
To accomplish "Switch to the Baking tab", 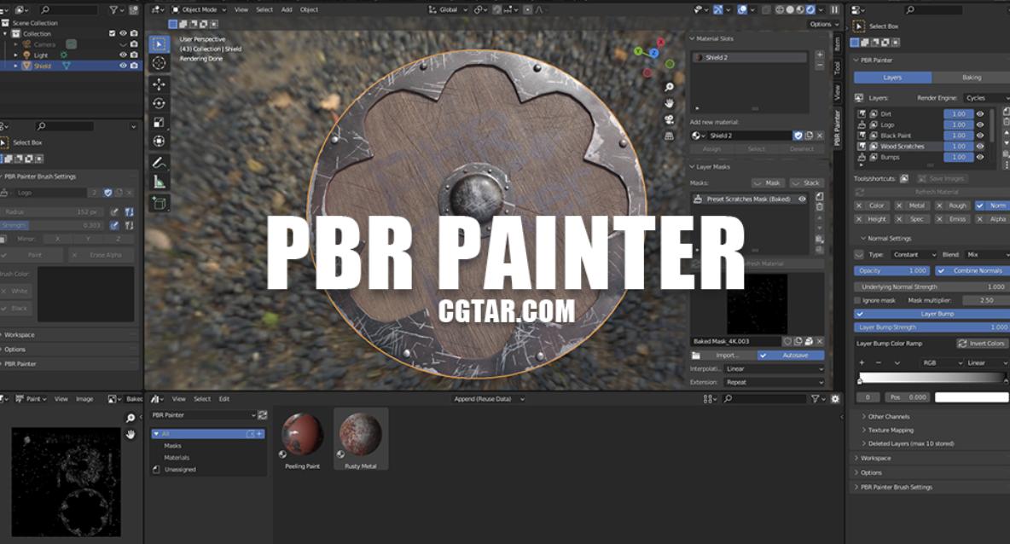I will coord(972,78).
